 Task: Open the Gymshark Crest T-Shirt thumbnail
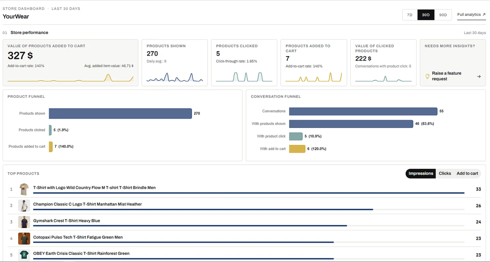point(24,222)
